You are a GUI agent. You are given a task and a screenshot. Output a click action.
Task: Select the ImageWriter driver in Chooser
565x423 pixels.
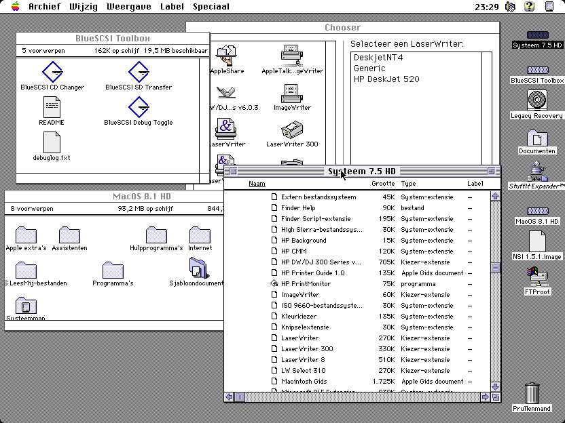pyautogui.click(x=292, y=94)
